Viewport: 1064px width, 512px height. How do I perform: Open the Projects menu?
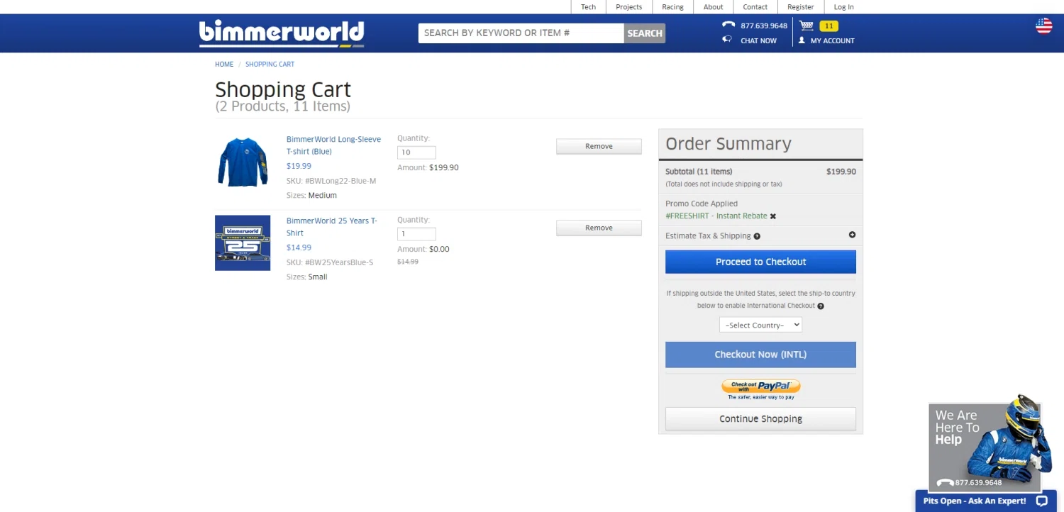point(629,7)
